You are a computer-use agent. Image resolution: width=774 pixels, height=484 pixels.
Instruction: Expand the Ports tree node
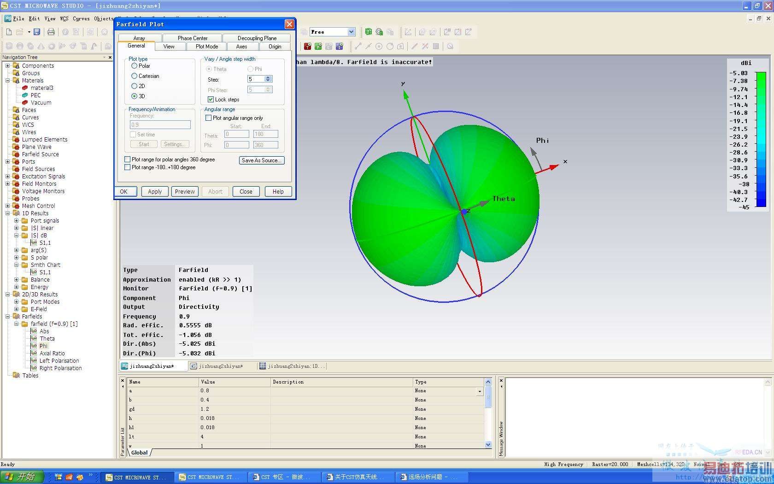click(x=7, y=161)
